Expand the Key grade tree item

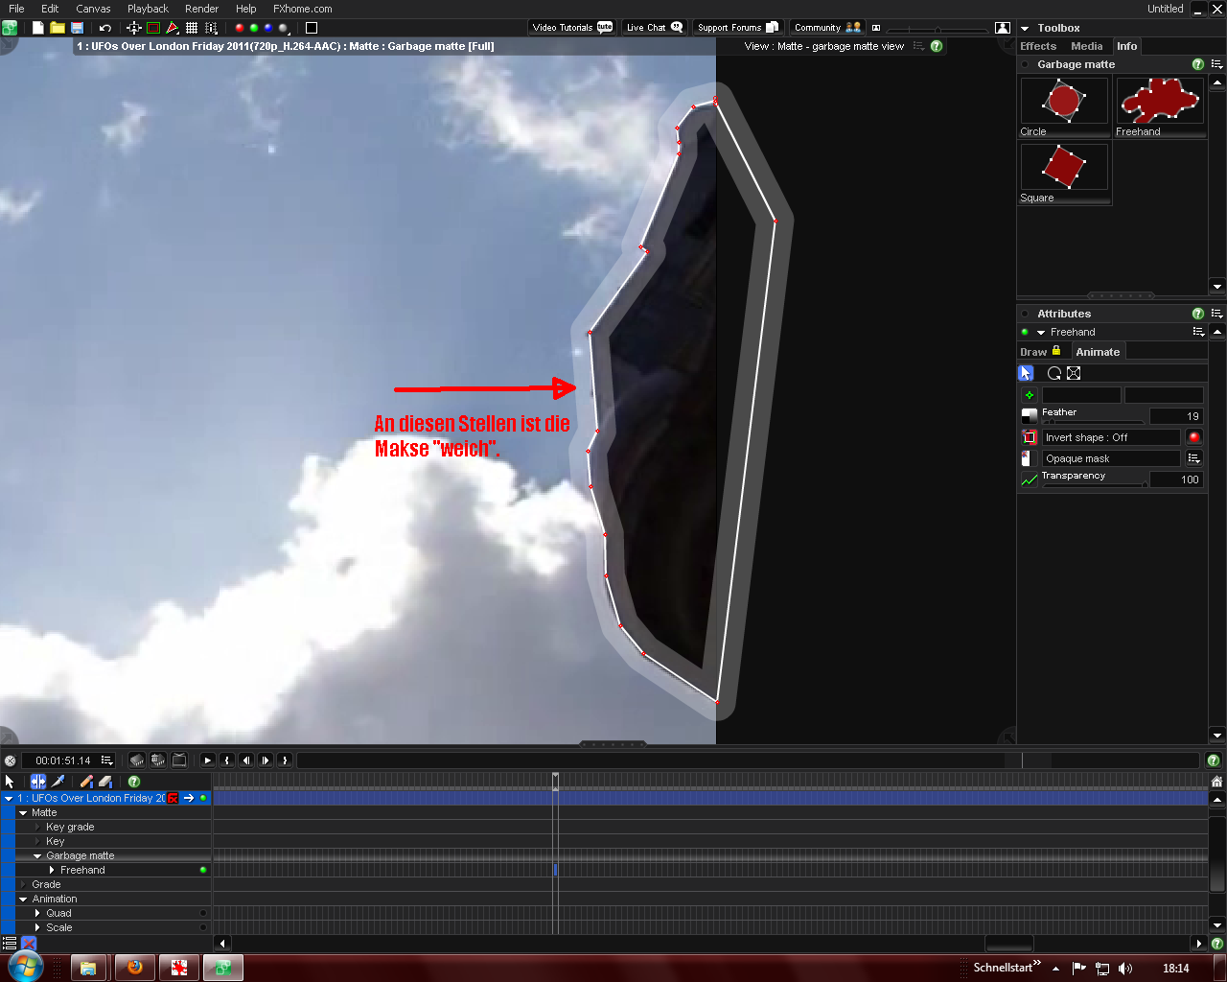(x=37, y=827)
